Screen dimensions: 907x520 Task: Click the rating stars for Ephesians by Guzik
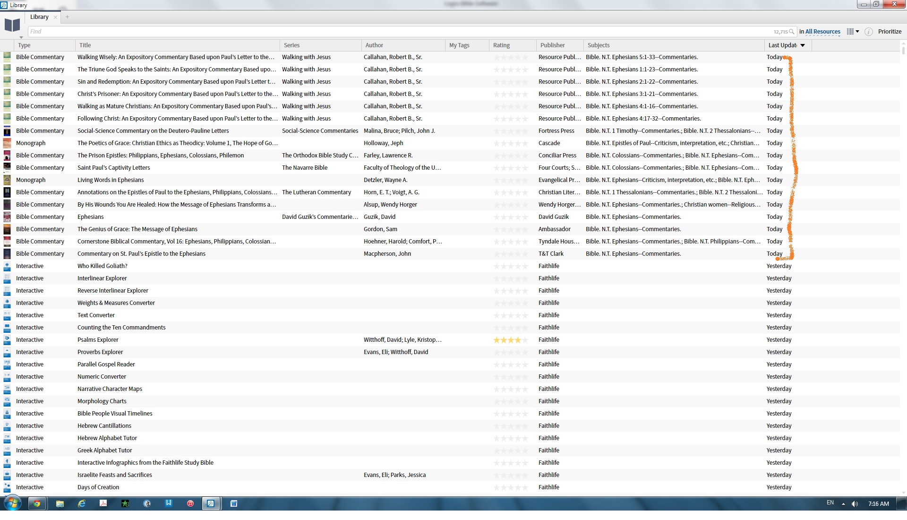511,217
